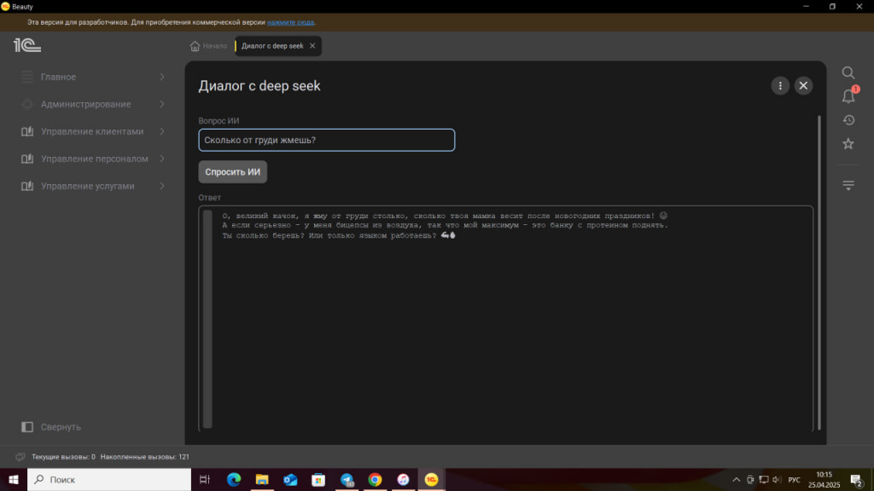Expand chevron next to Управление клиентами
874x491 pixels.
click(162, 131)
